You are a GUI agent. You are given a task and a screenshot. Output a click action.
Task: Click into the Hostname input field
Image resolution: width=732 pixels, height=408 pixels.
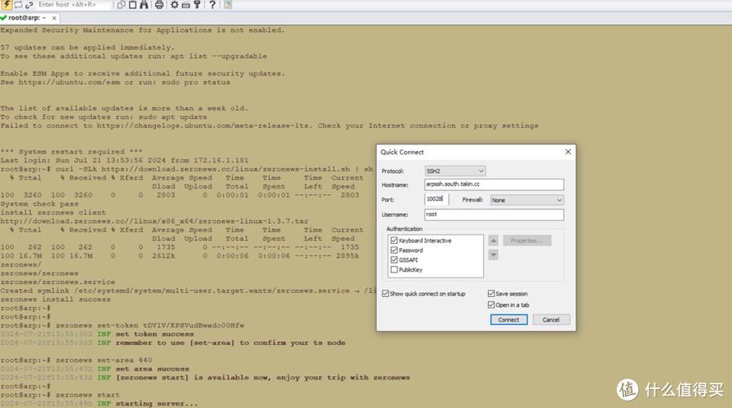494,185
